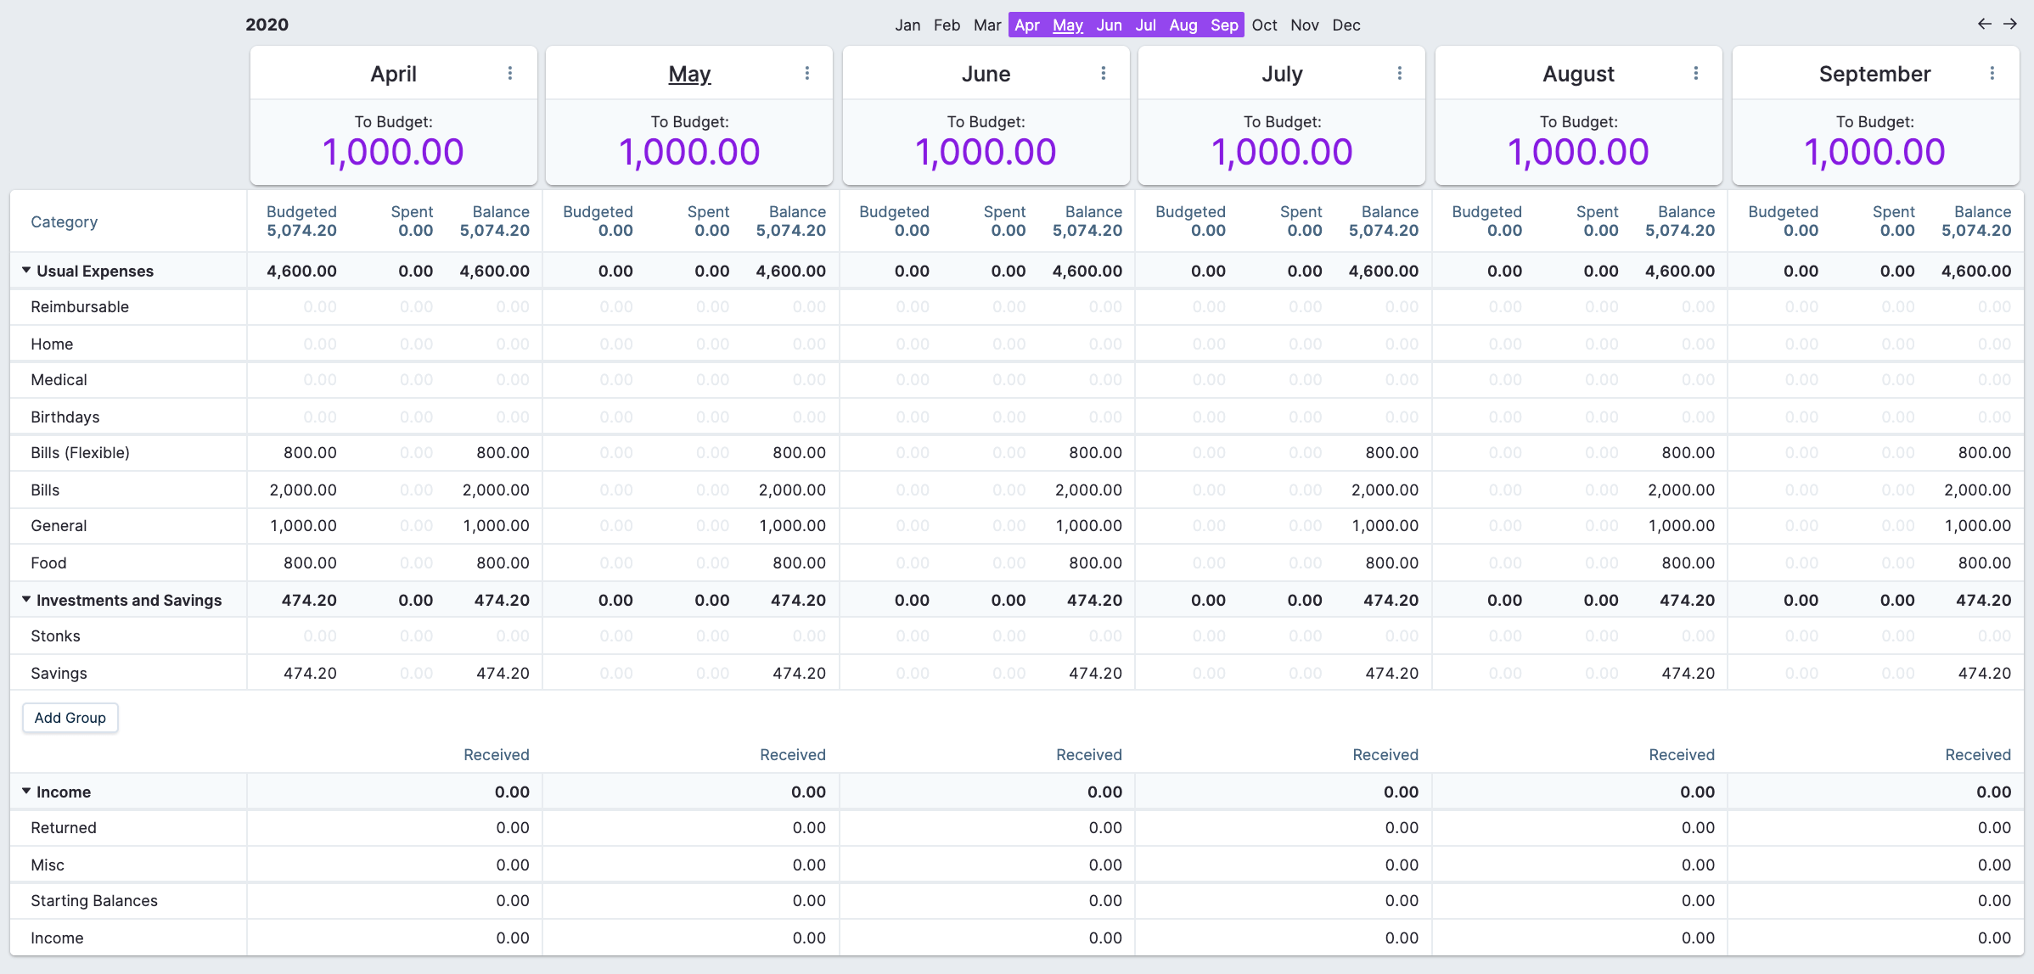Edit April budgeted amount for Savings
Viewport: 2034px width, 974px height.
309,674
